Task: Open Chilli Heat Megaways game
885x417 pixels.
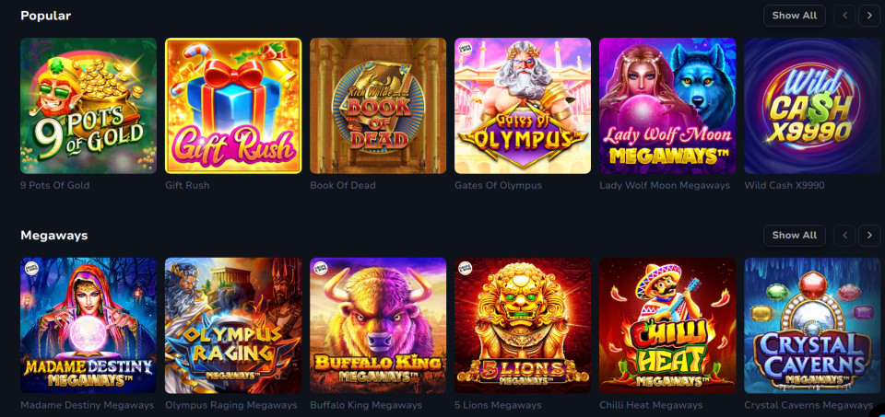Action: click(x=667, y=326)
